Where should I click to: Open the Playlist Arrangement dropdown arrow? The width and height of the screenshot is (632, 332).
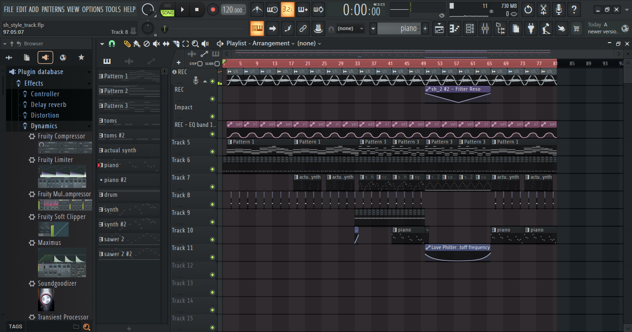pos(293,44)
